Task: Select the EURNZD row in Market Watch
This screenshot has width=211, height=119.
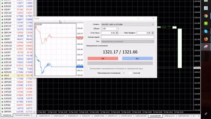Action: click(x=17, y=59)
